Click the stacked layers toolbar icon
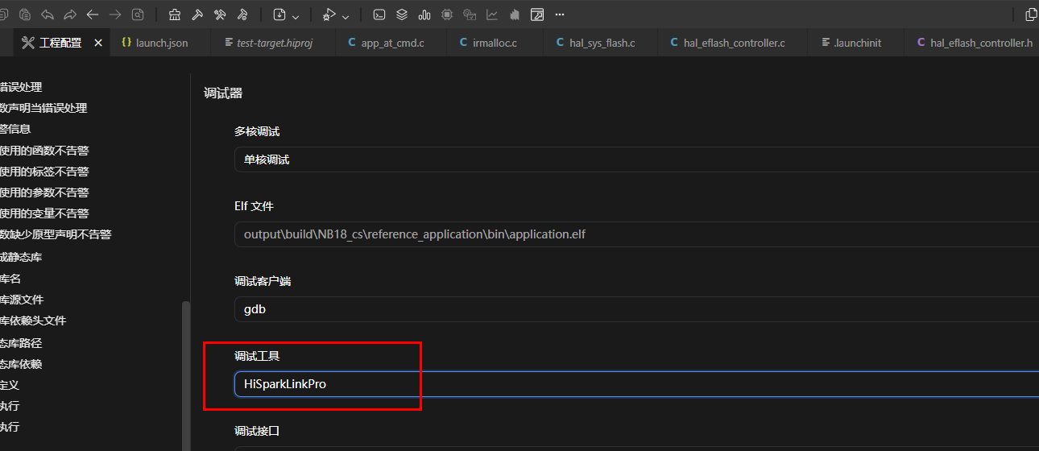The height and width of the screenshot is (451, 1039). (402, 14)
